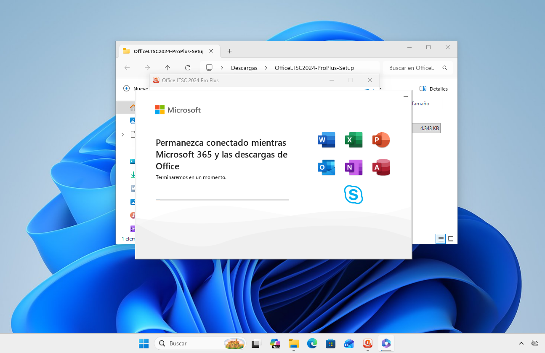Click the PC monitor icon in the address bar
Viewport: 545px width, 353px height.
[x=209, y=68]
